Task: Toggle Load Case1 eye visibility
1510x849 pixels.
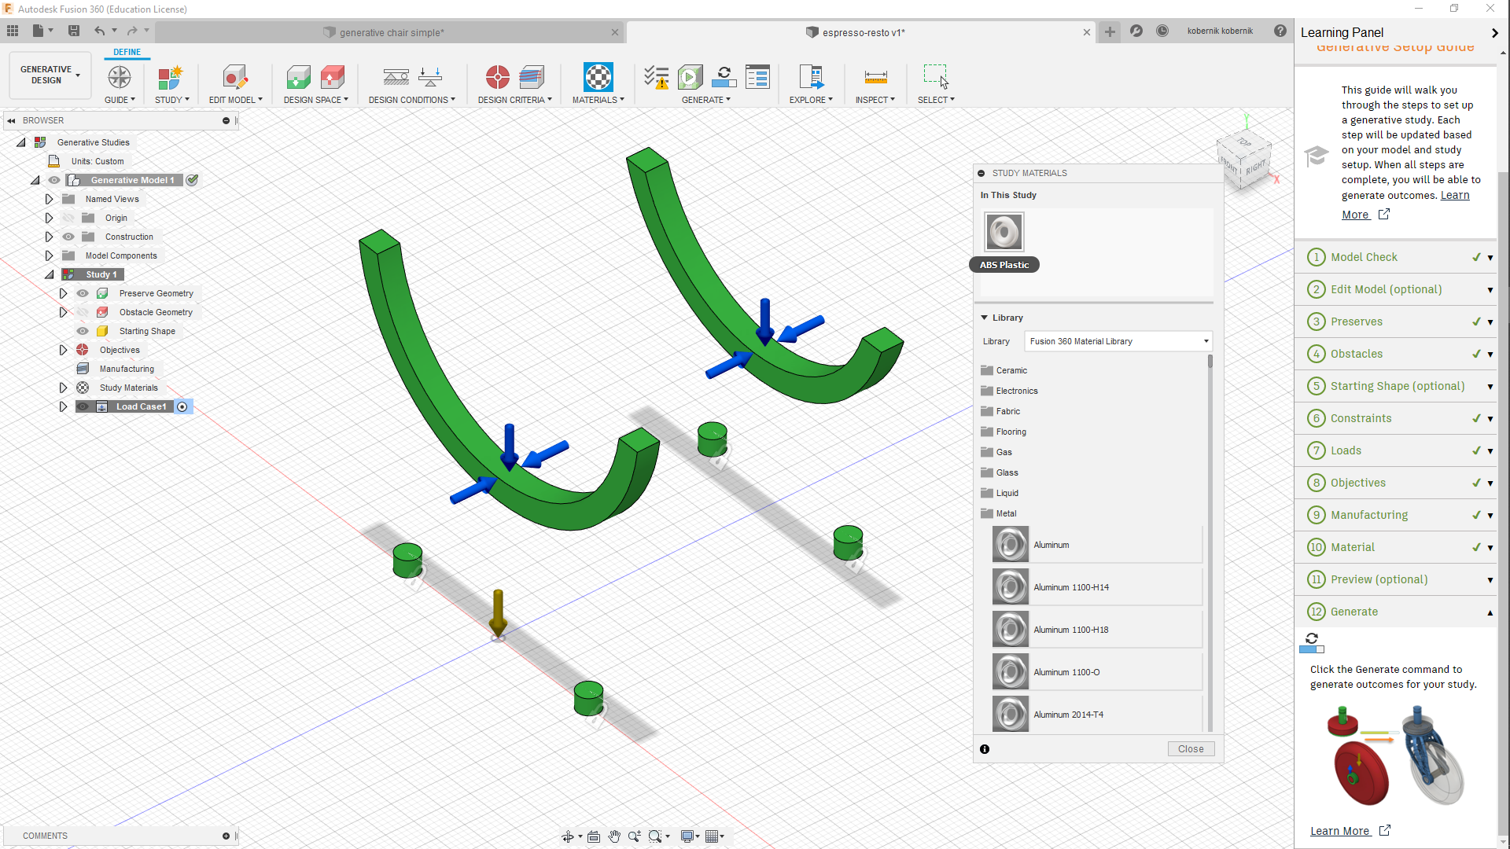Action: (x=82, y=406)
